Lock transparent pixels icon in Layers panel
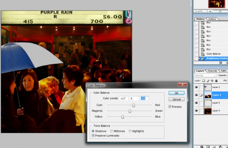The image size is (228, 148). coord(203,81)
